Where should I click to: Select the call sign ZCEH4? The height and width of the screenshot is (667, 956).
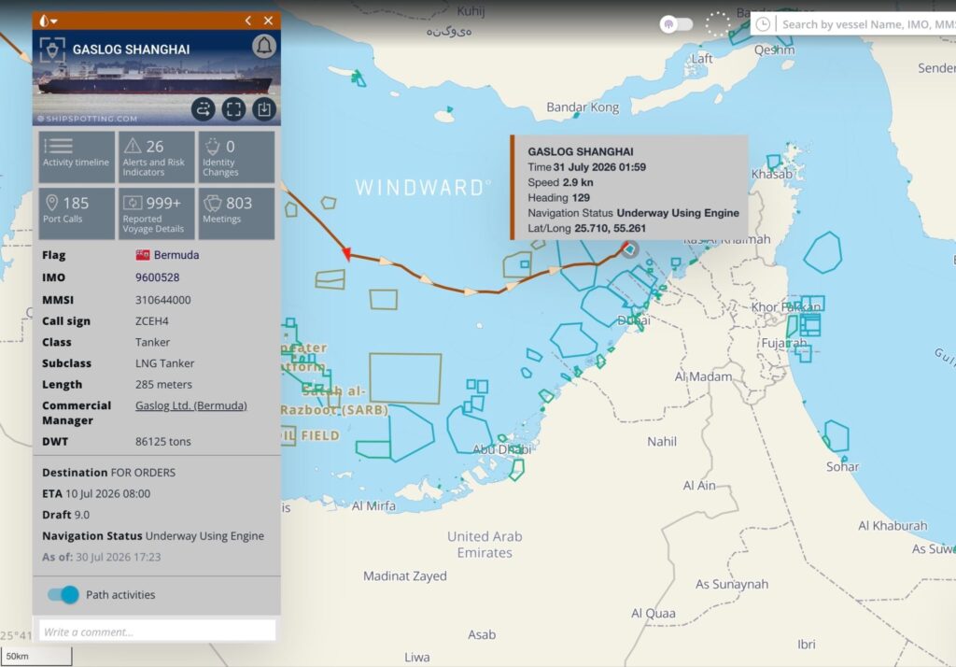tap(152, 321)
